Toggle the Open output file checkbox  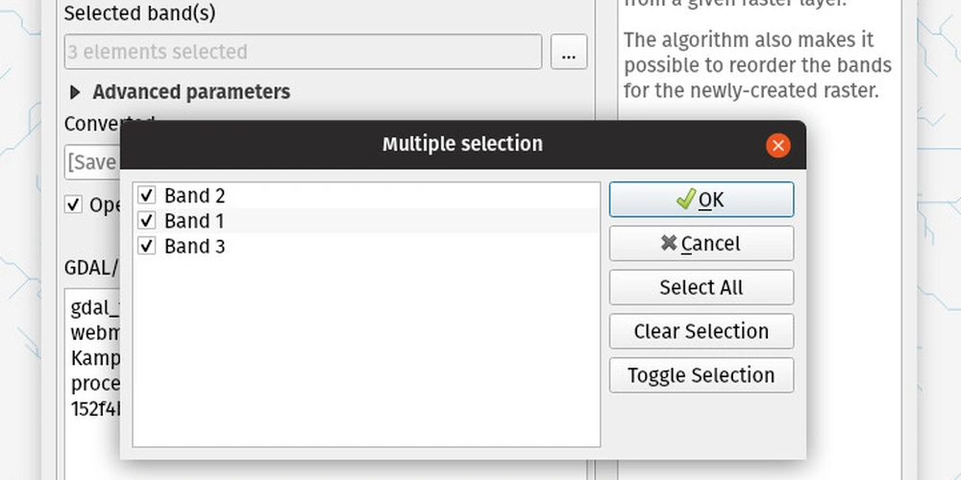pos(74,204)
